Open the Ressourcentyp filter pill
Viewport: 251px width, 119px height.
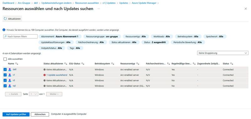click(136, 37)
